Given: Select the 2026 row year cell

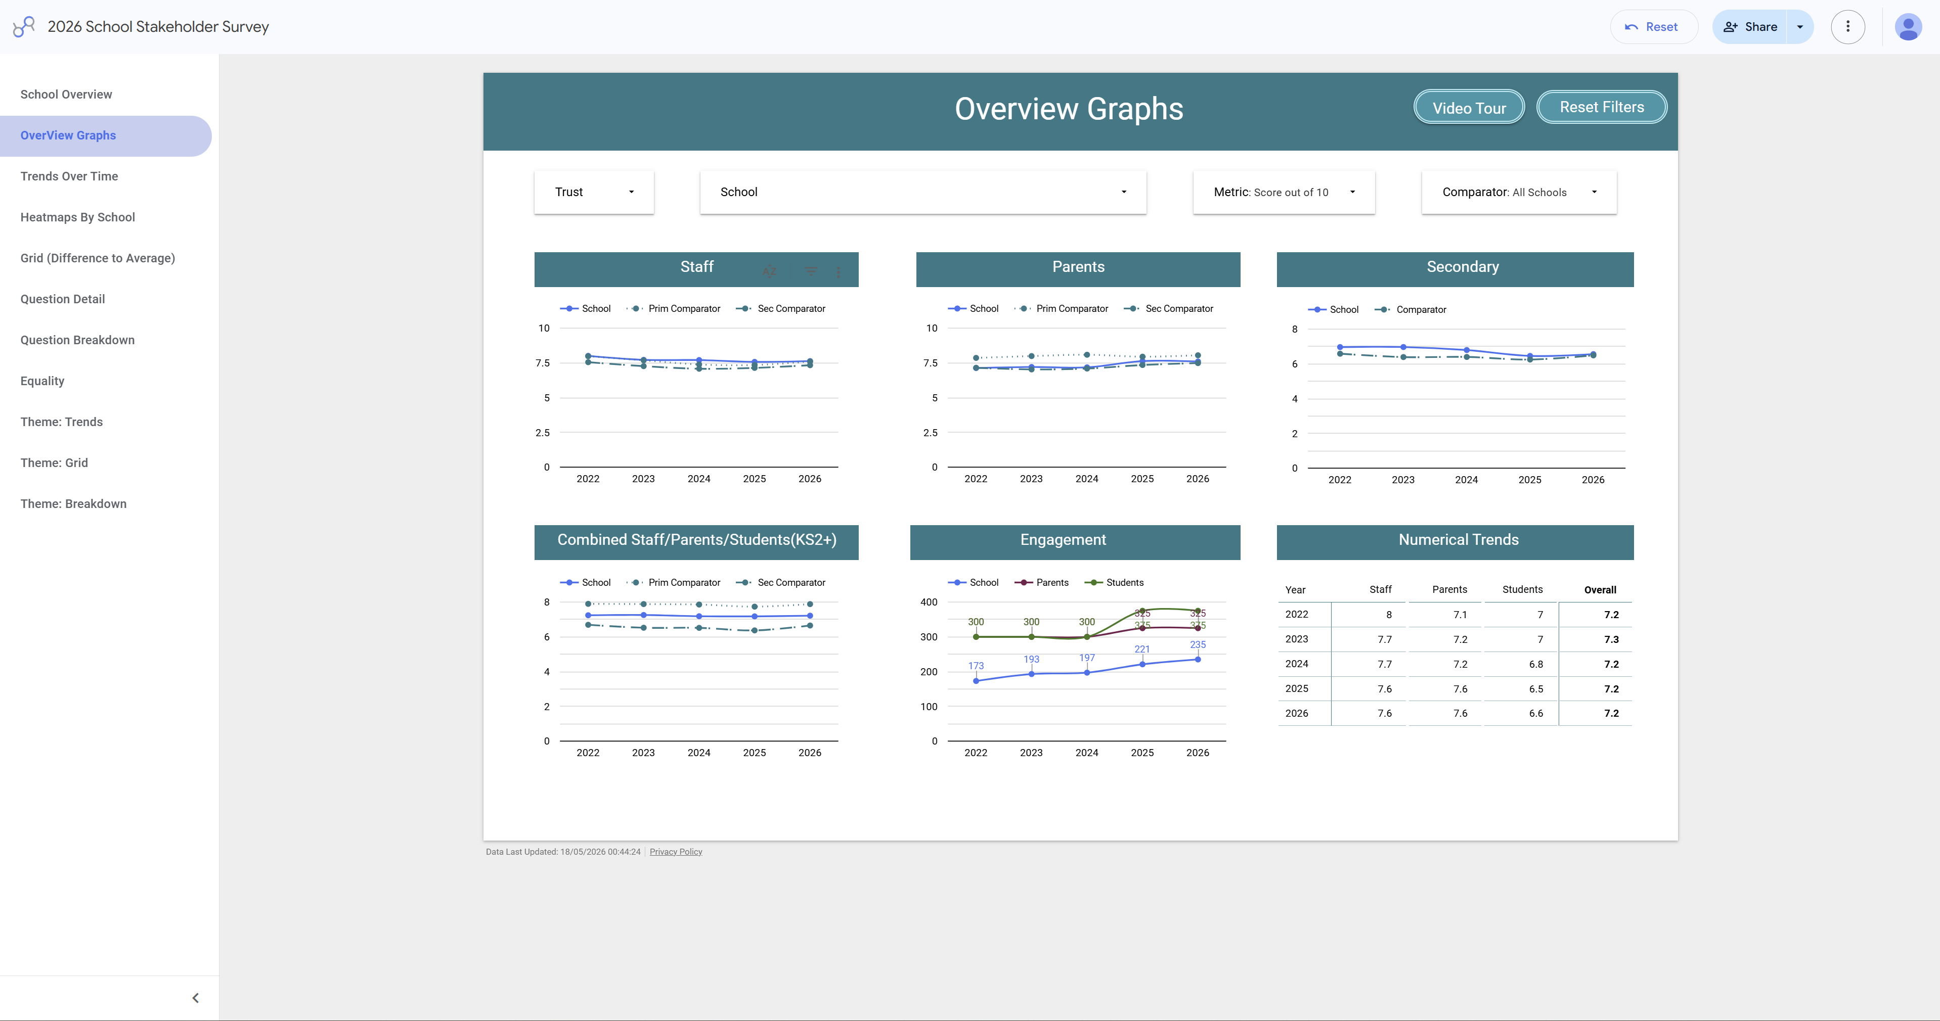Looking at the screenshot, I should 1297,713.
